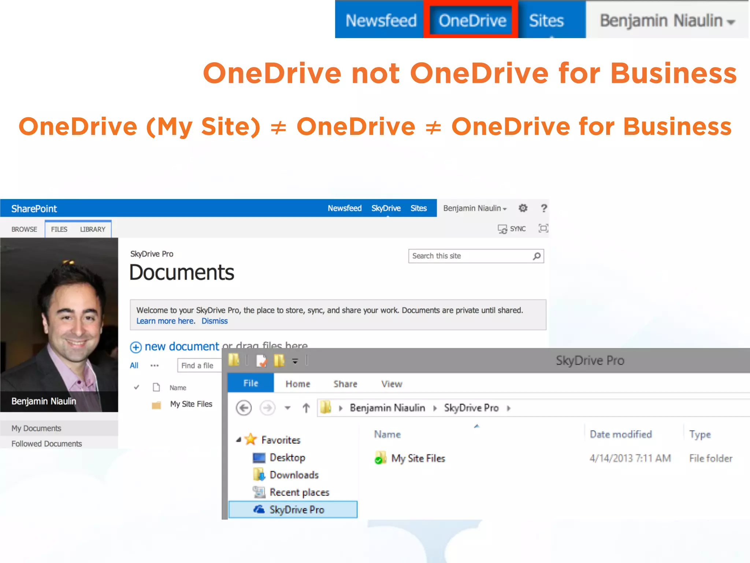Click the new document plus icon
750x563 pixels.
(x=135, y=347)
